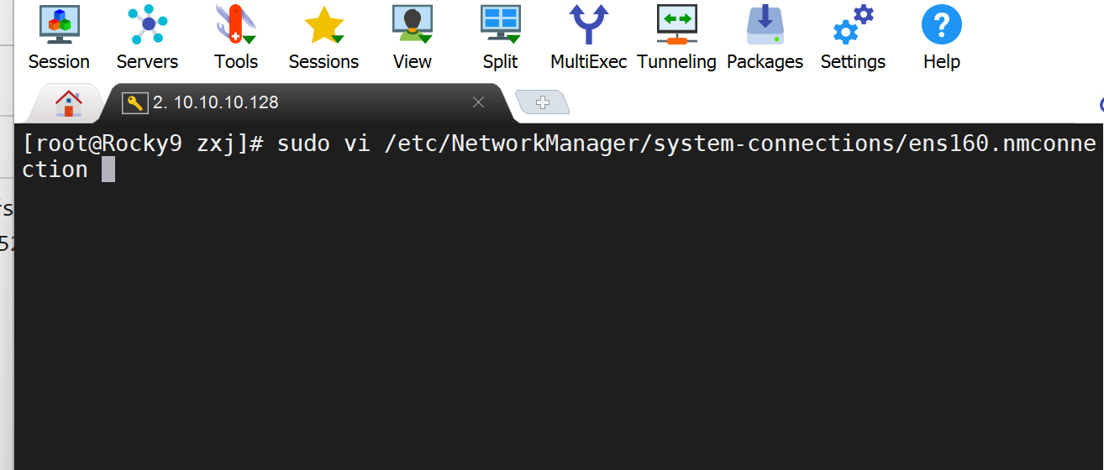Screen dimensions: 1104x470
Task: Click the sudo vi command line text
Action: point(588,144)
